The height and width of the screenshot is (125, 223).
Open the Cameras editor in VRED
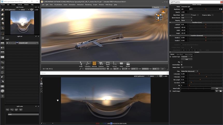(x=101, y=64)
